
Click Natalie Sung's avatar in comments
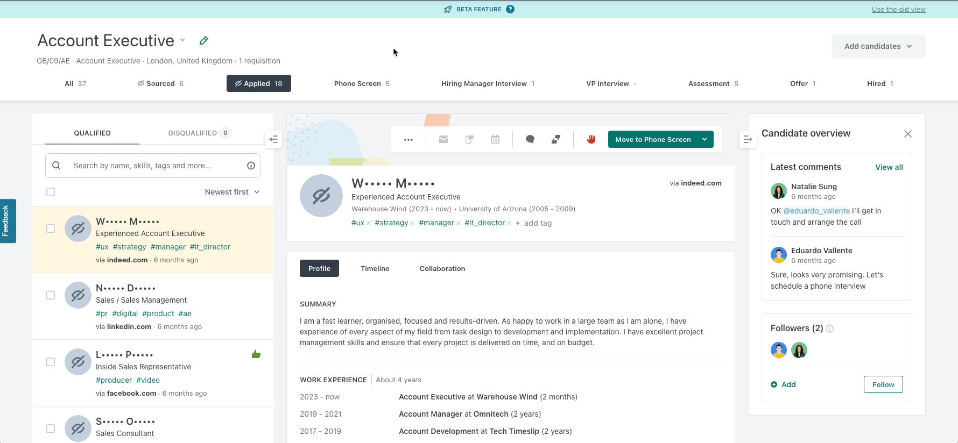tap(779, 191)
